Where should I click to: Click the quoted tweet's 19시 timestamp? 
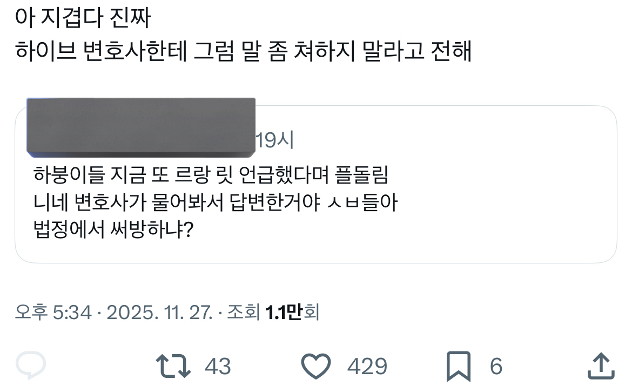click(274, 140)
